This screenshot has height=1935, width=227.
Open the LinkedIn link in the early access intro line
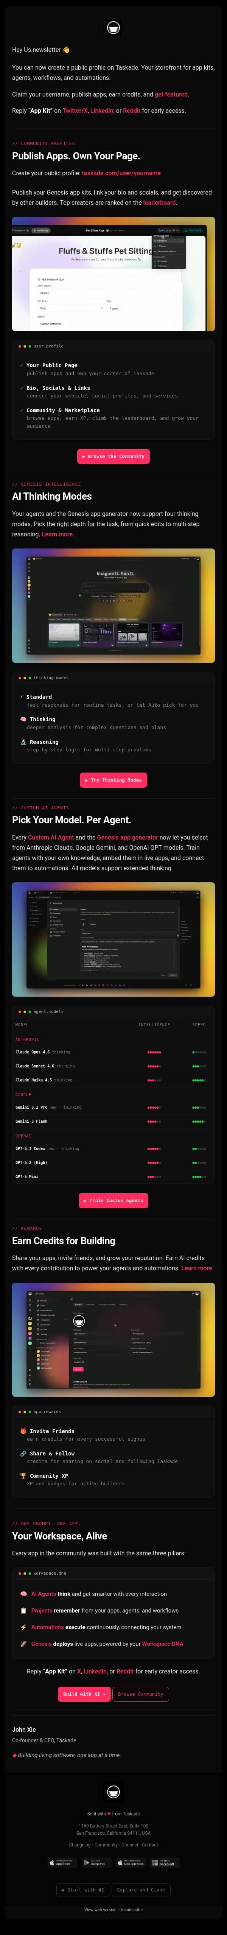tap(101, 111)
